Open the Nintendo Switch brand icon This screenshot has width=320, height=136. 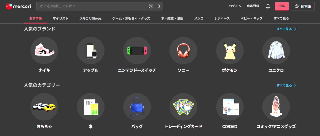point(137,51)
